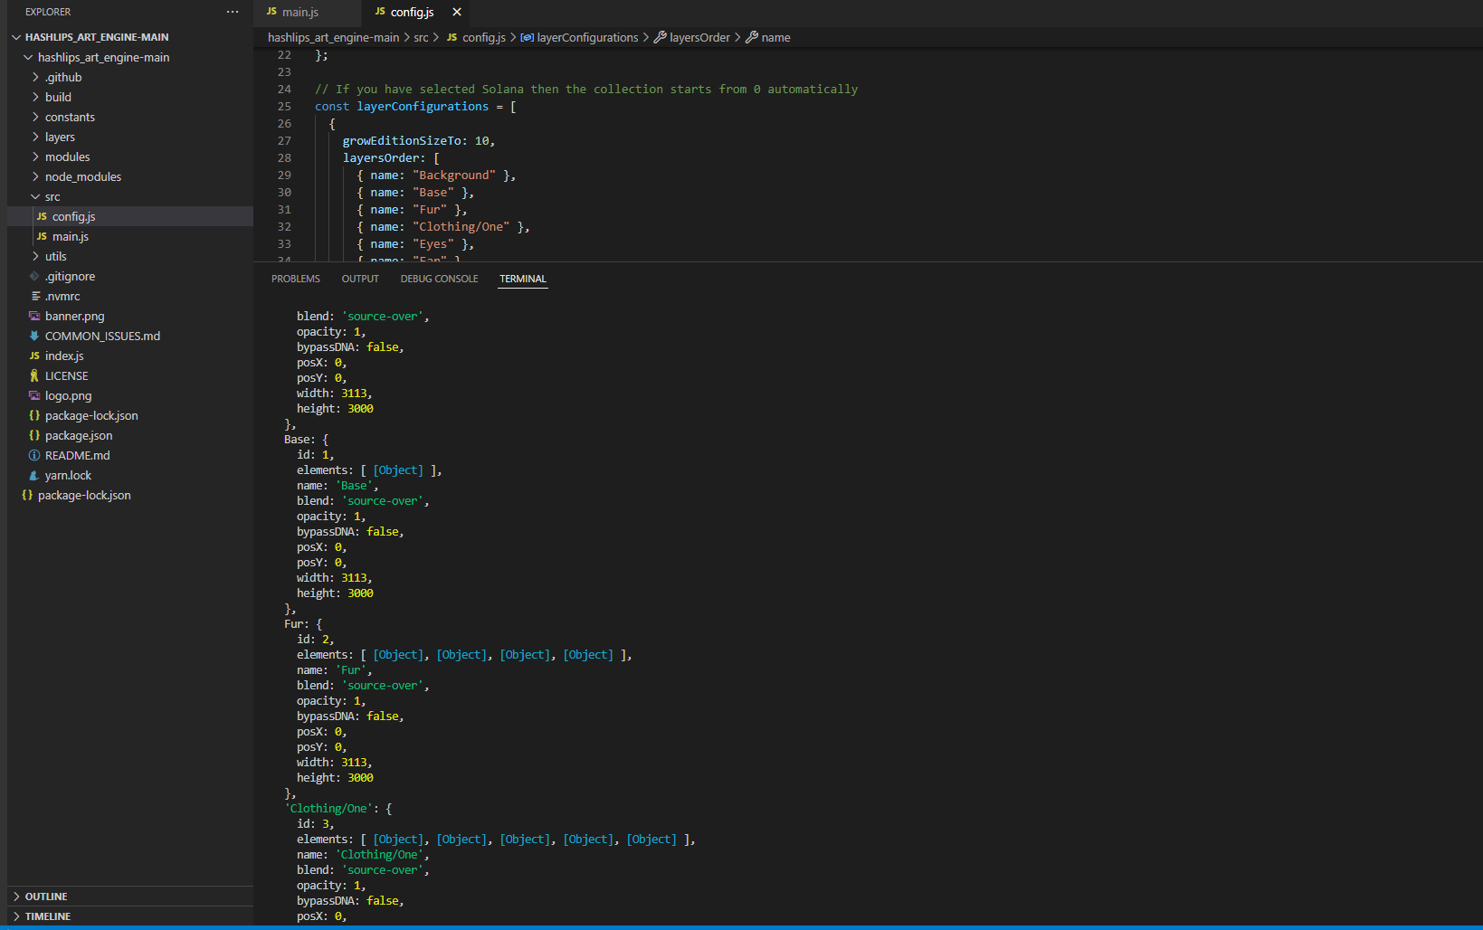Viewport: 1483px width, 930px height.
Task: Expand the TIMELINE section
Action: pyautogui.click(x=130, y=916)
